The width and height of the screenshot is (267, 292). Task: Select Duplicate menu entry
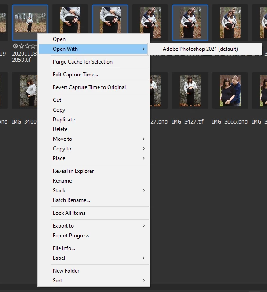(94, 120)
